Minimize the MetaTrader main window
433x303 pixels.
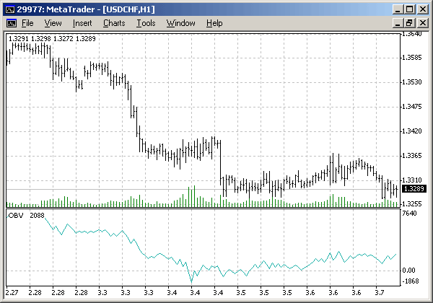click(398, 9)
